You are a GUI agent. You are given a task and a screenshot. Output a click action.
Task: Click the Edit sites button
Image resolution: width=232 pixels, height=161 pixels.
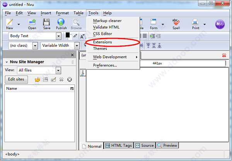pos(16,79)
